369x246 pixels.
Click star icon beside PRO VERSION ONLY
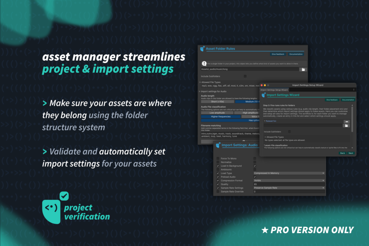coord(265,230)
